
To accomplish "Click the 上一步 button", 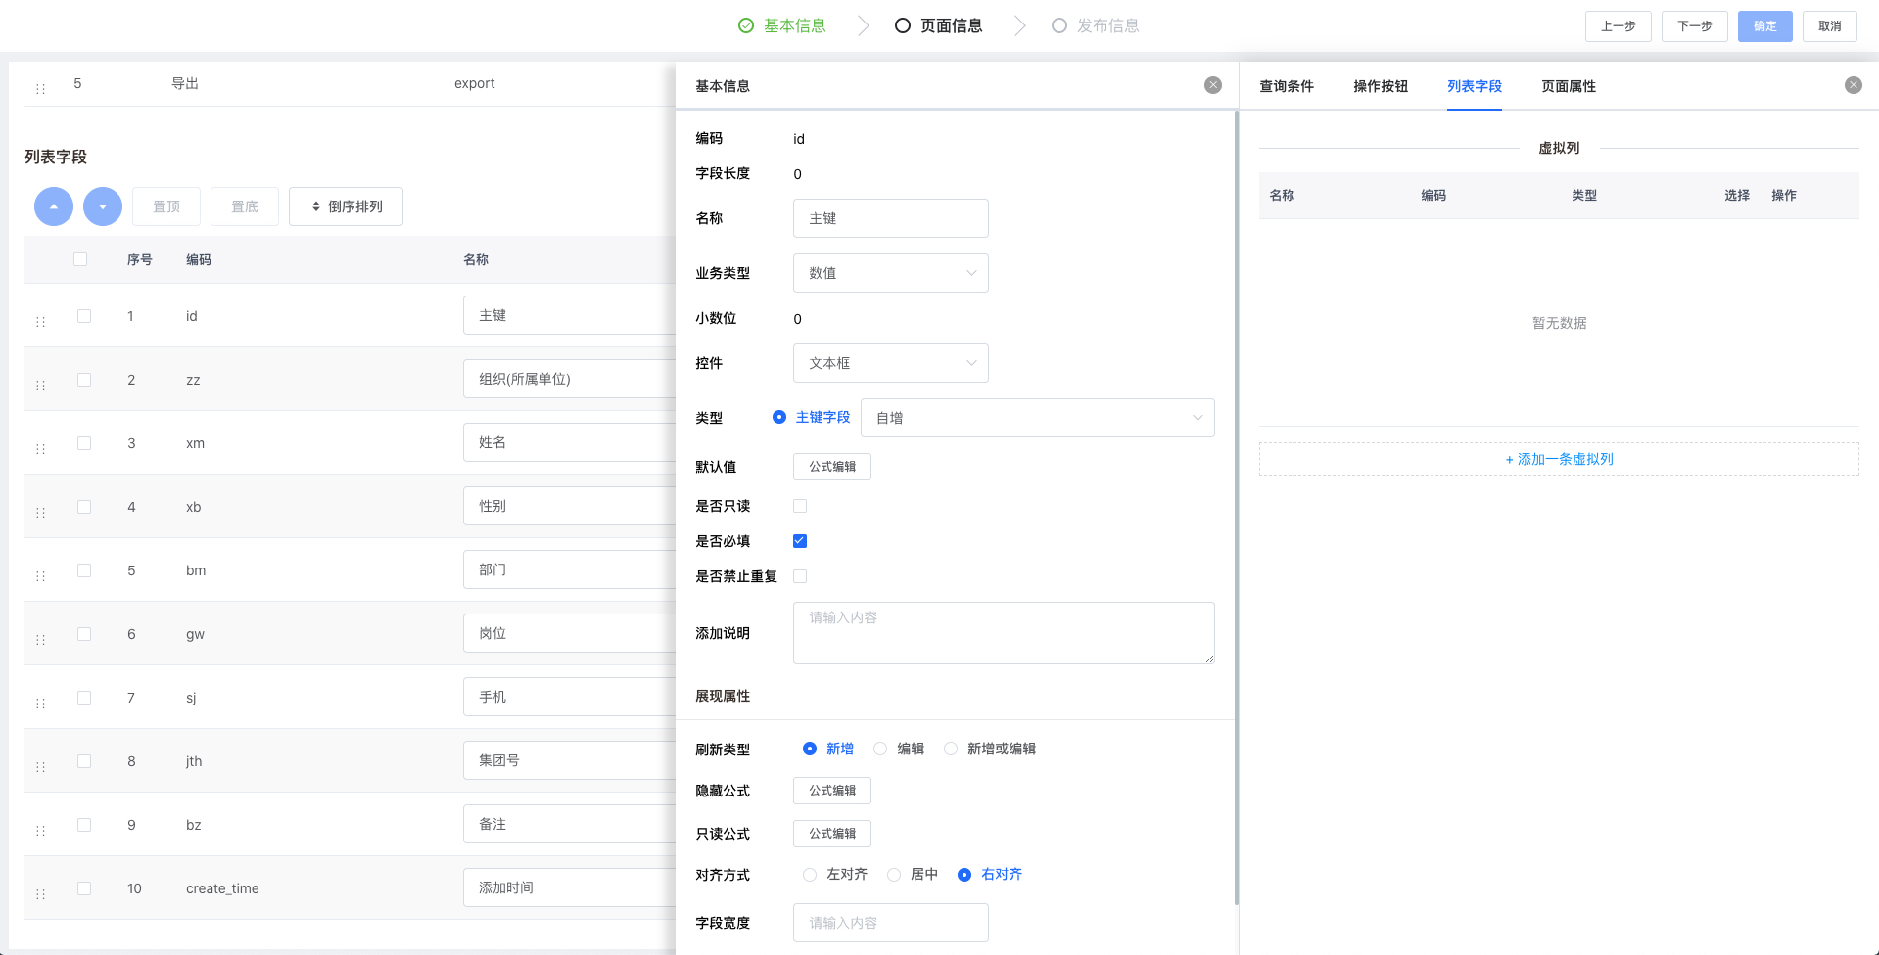I will tap(1619, 26).
